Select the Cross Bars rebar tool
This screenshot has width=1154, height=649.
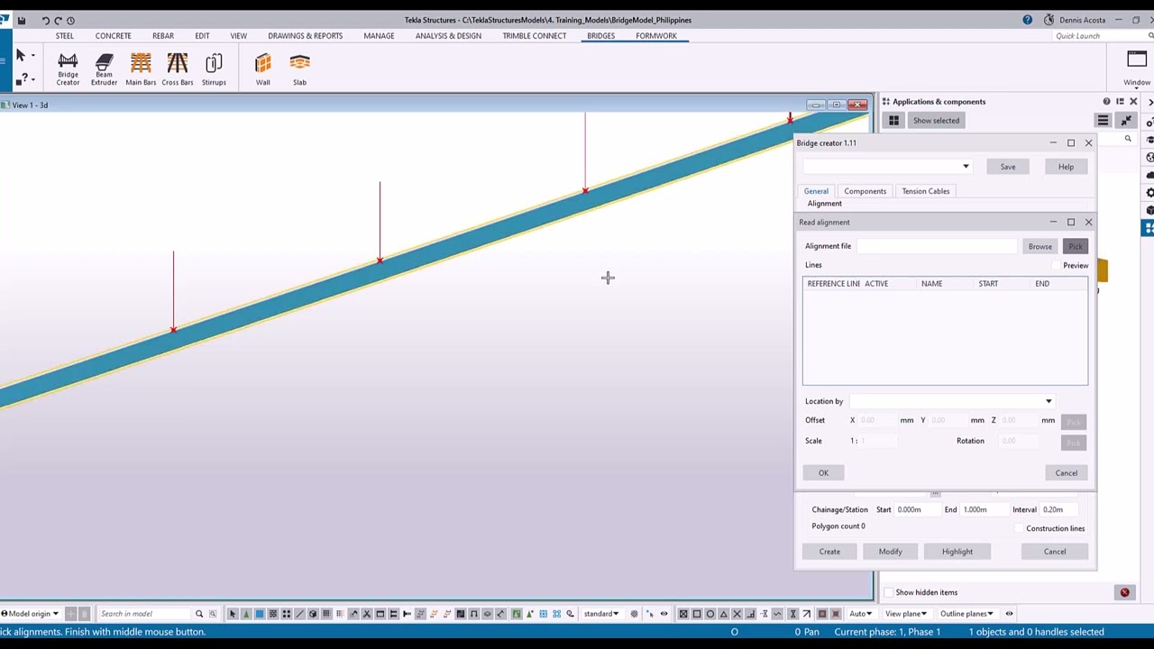(178, 69)
